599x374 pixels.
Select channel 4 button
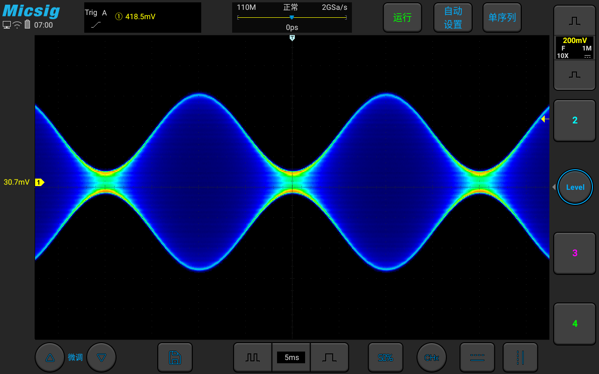point(575,324)
